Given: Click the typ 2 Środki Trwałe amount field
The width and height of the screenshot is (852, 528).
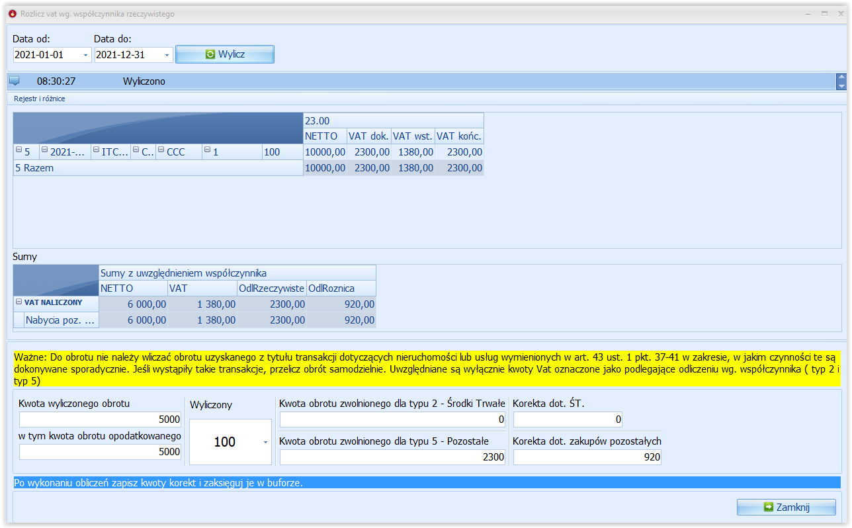Looking at the screenshot, I should [x=393, y=419].
